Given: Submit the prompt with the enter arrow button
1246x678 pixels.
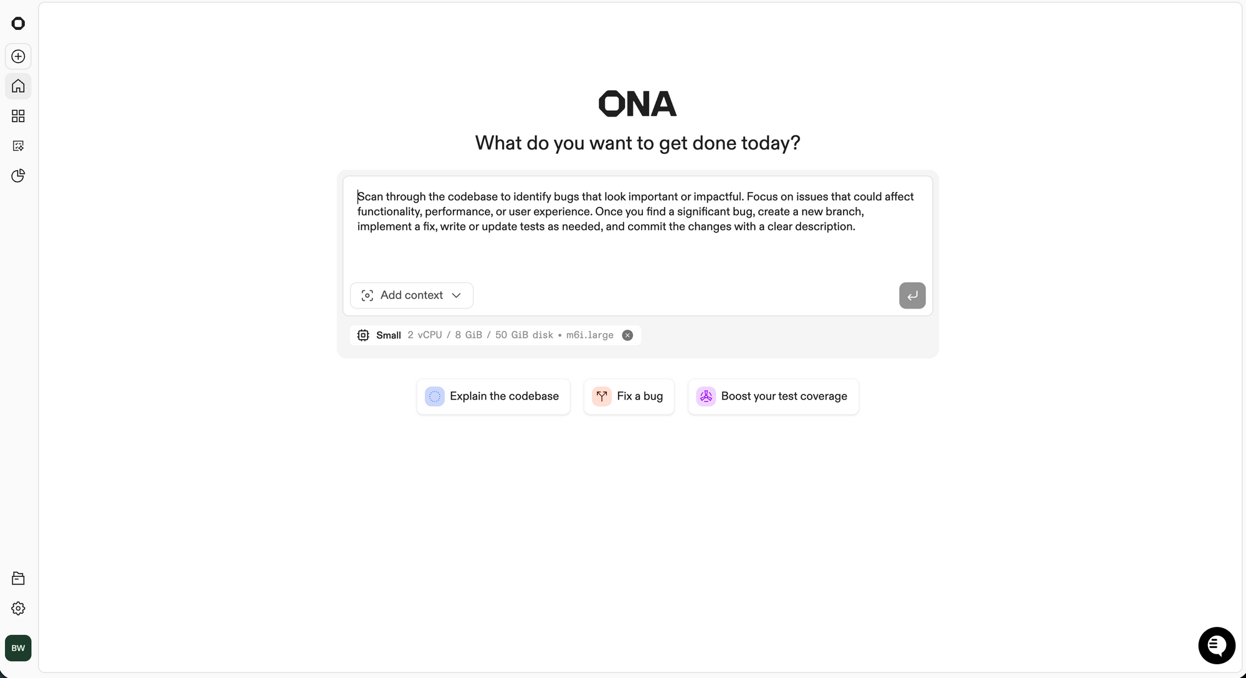Looking at the screenshot, I should coord(912,295).
